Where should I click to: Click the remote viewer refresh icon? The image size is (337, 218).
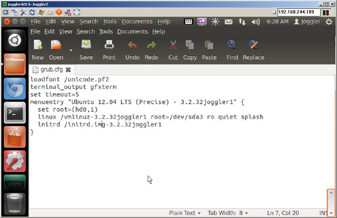(x=32, y=12)
